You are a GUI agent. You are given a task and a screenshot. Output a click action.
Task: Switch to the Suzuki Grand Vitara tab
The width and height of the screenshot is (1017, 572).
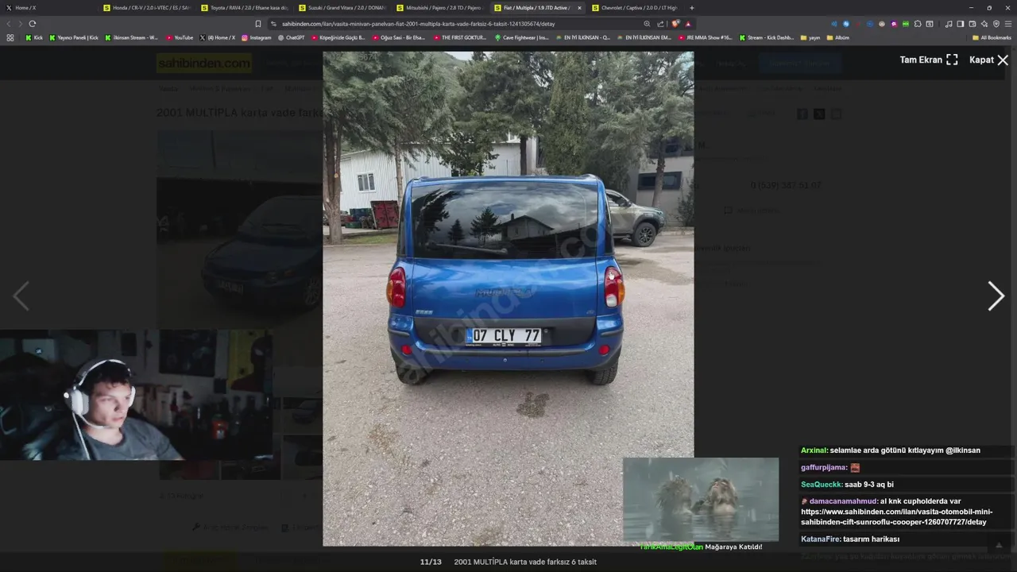coord(342,7)
